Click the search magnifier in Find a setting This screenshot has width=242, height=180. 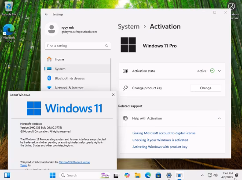pyautogui.click(x=106, y=46)
